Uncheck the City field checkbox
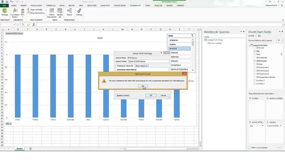The image size is (285, 160). click(x=254, y=51)
